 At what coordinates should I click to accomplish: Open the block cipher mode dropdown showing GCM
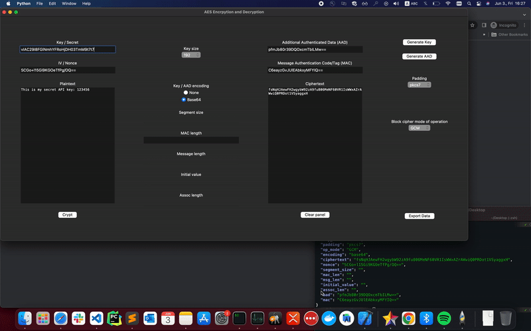coord(419,128)
